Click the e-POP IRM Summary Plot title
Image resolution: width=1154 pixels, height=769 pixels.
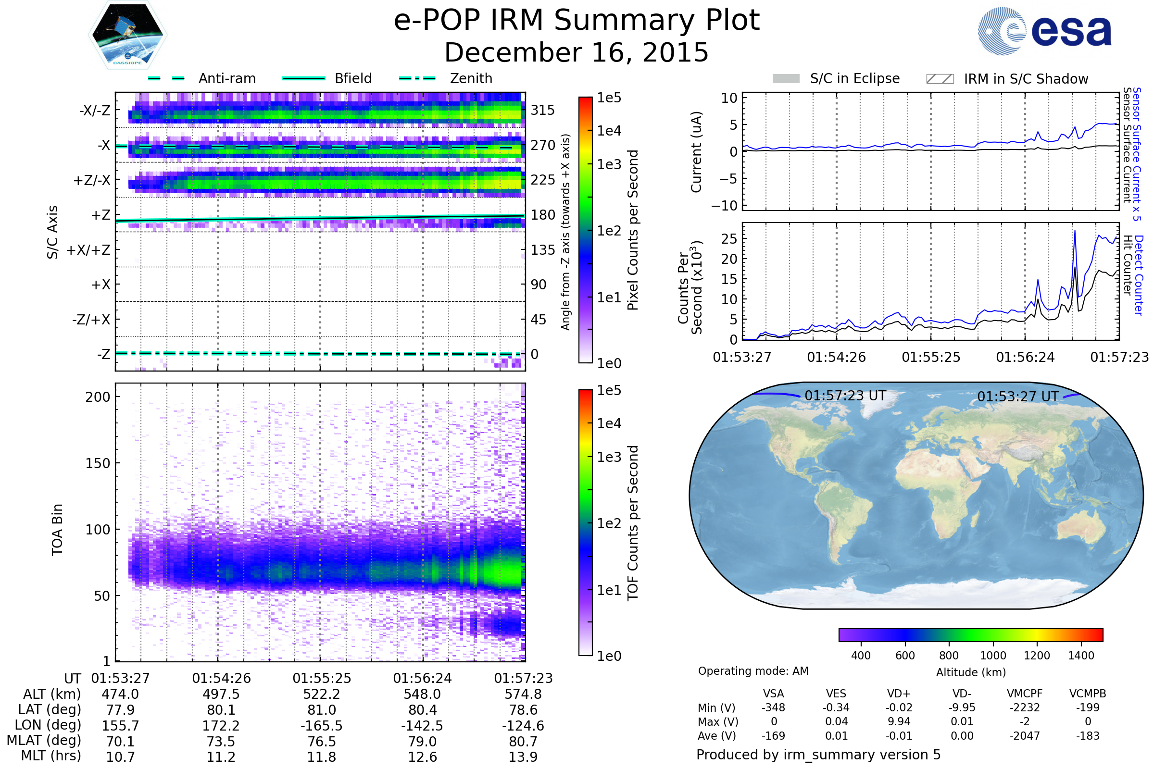577,21
